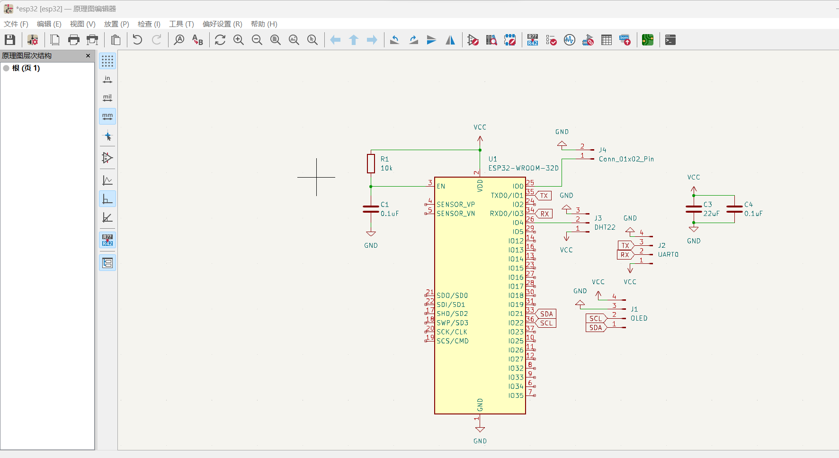Open the PCB editor icon

[x=648, y=40]
